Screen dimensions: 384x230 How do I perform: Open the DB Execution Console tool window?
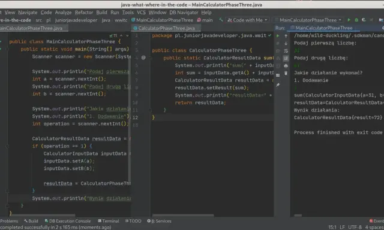coord(68,221)
